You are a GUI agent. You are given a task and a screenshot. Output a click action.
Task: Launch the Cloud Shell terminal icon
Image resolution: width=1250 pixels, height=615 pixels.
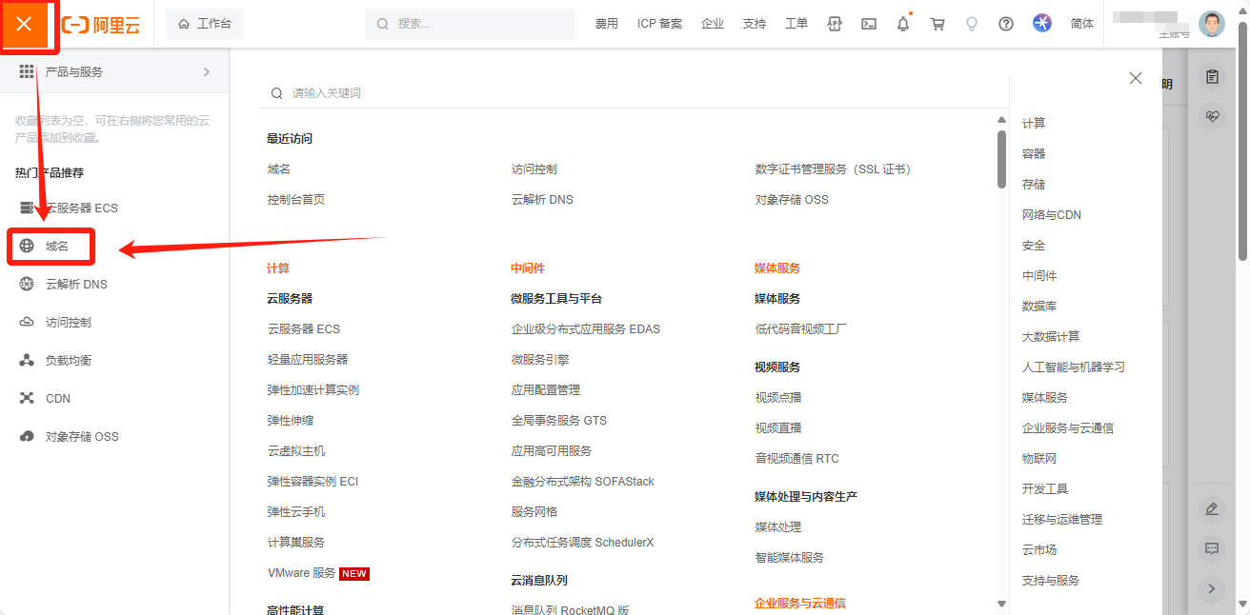[x=869, y=24]
